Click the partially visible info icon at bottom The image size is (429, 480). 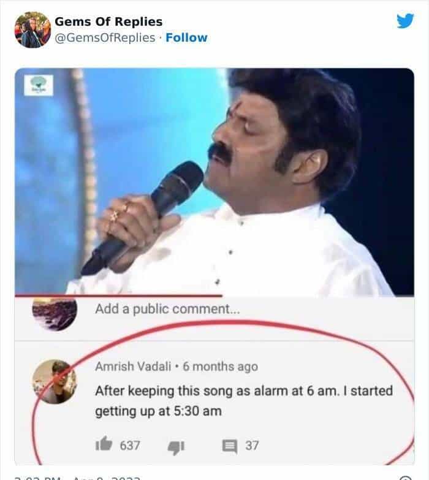406,478
